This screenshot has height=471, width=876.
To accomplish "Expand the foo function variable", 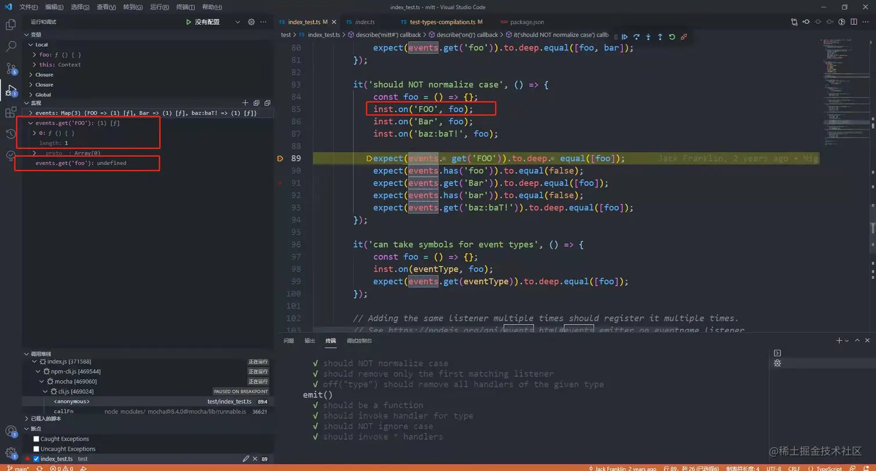I will point(35,55).
